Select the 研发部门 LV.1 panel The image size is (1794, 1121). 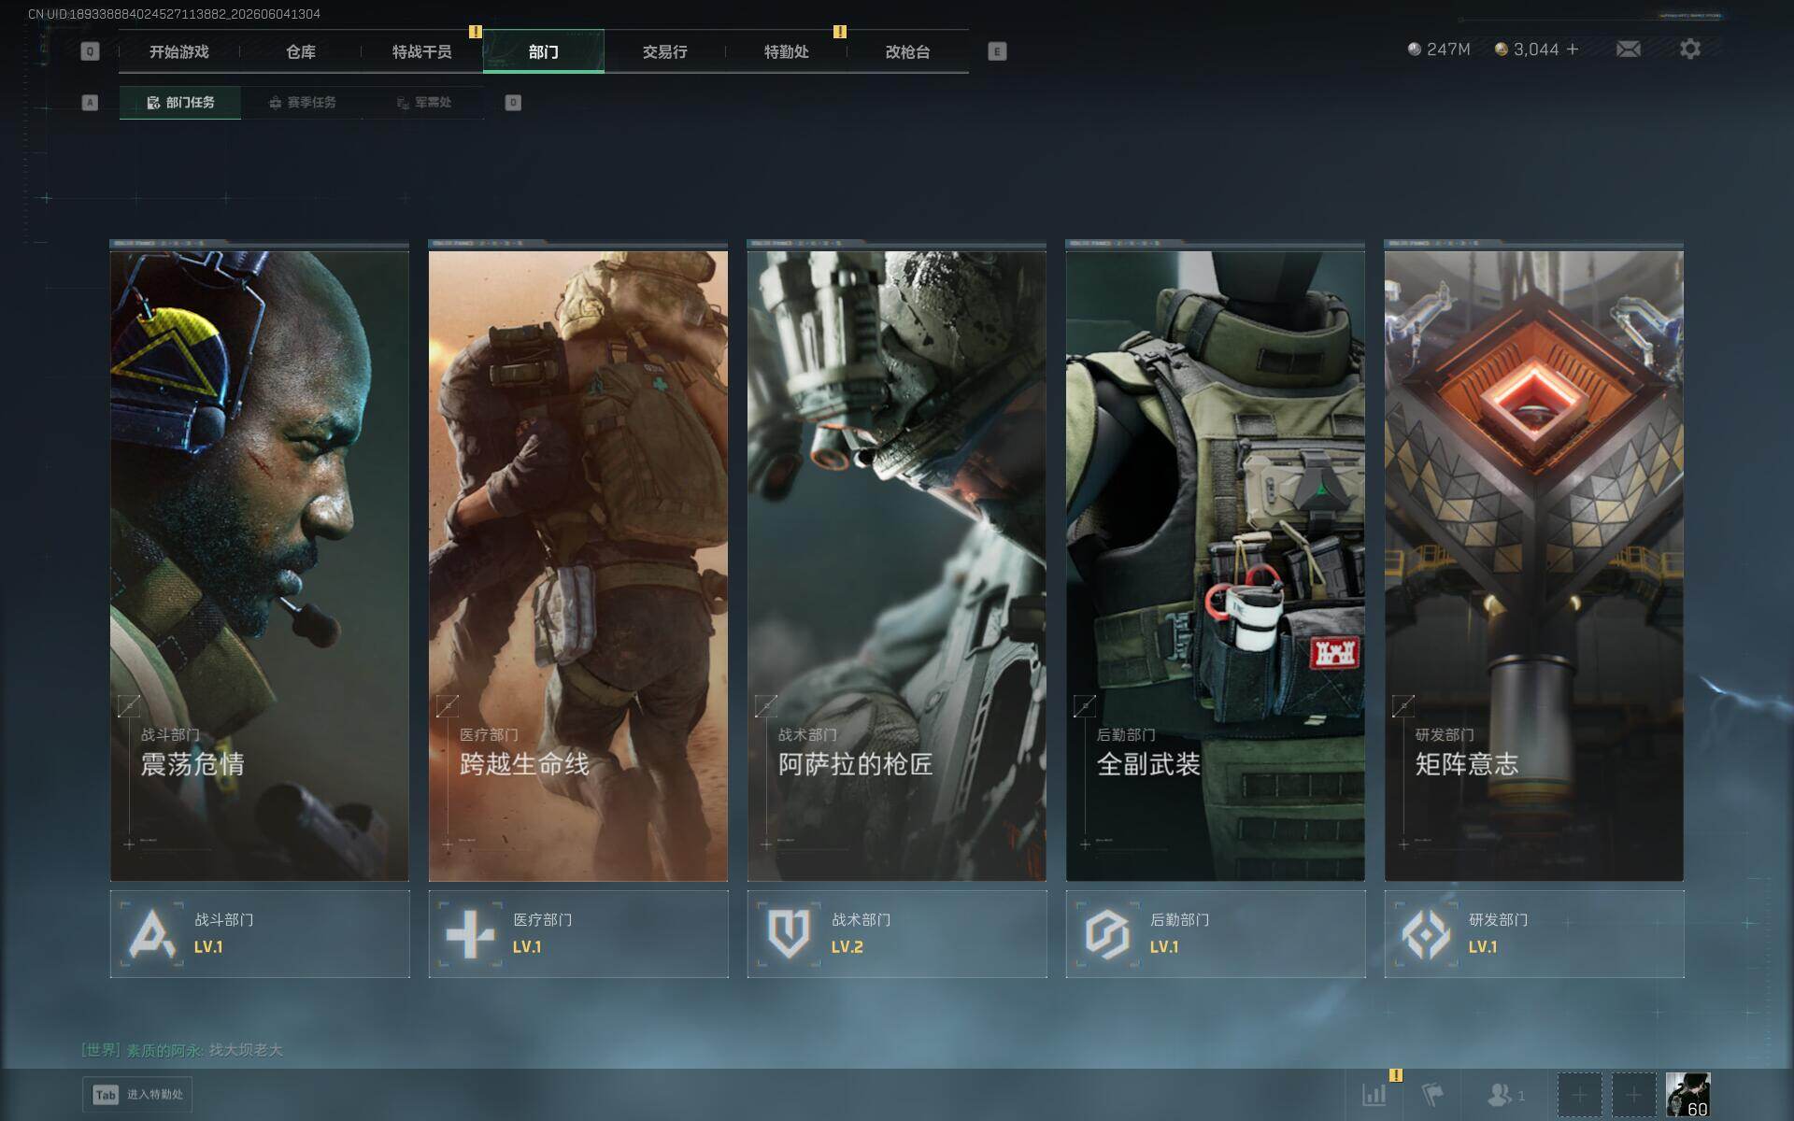point(1534,934)
